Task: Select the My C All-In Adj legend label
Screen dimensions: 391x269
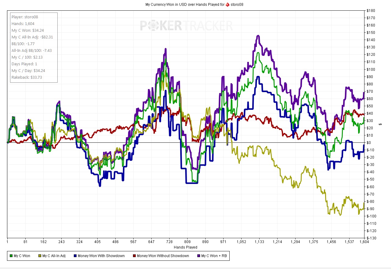Action: (x=54, y=256)
